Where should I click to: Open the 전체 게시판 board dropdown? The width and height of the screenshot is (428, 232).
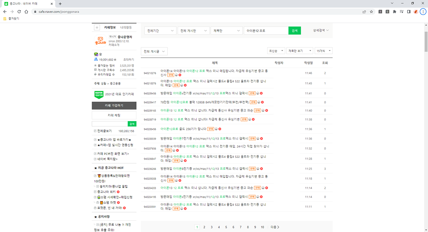(193, 31)
